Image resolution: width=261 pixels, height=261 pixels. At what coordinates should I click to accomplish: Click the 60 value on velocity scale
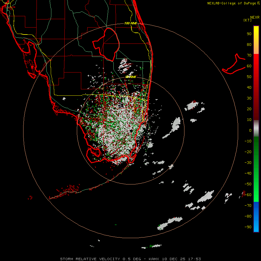tap(249, 66)
